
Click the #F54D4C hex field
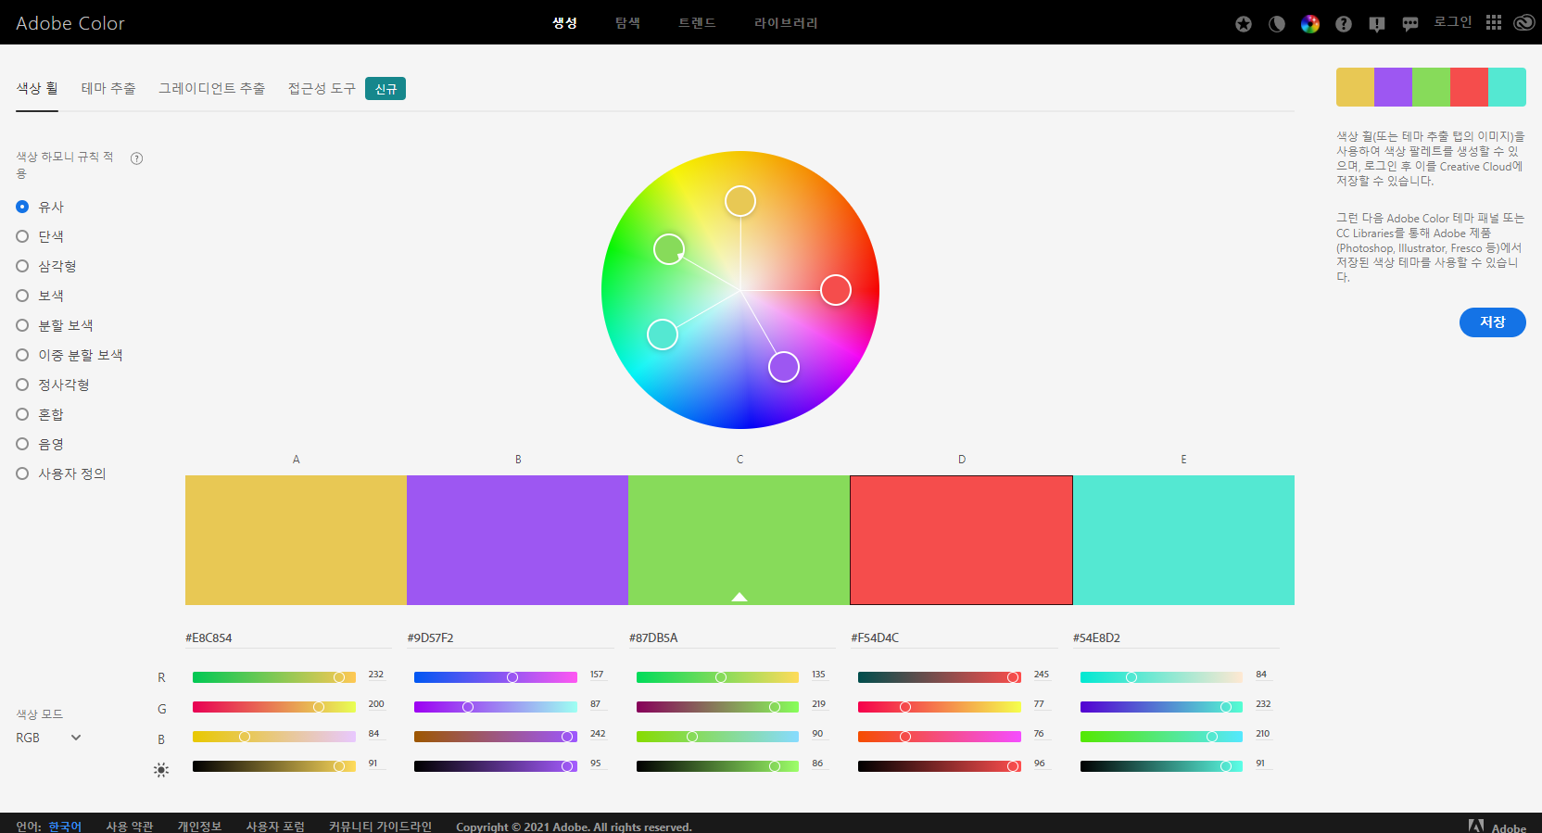tap(954, 637)
